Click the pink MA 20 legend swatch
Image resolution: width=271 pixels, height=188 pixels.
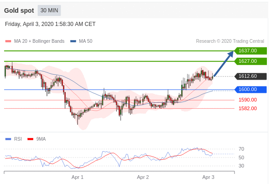point(8,41)
